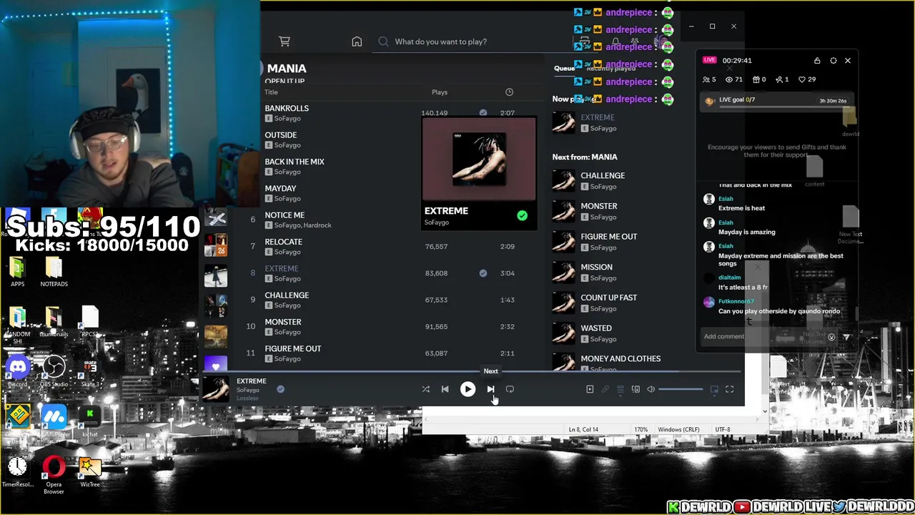Click the now-playing cover in player bar
Screen dimensions: 915x515
coord(215,388)
